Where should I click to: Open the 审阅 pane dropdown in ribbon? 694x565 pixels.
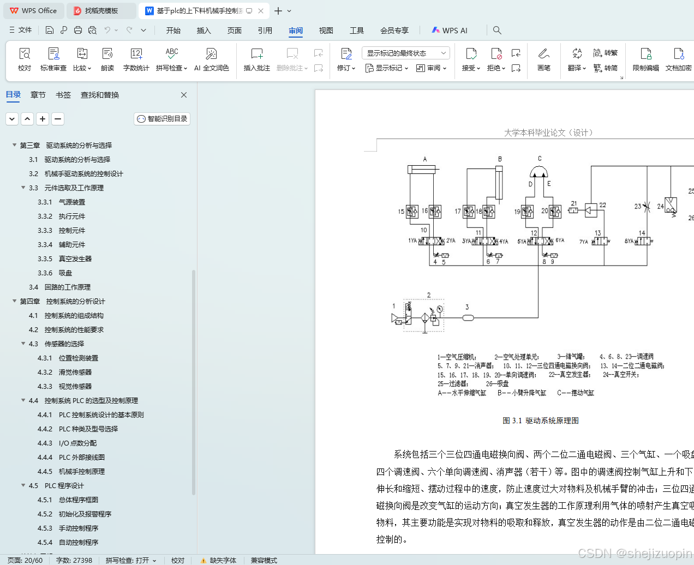(x=431, y=68)
